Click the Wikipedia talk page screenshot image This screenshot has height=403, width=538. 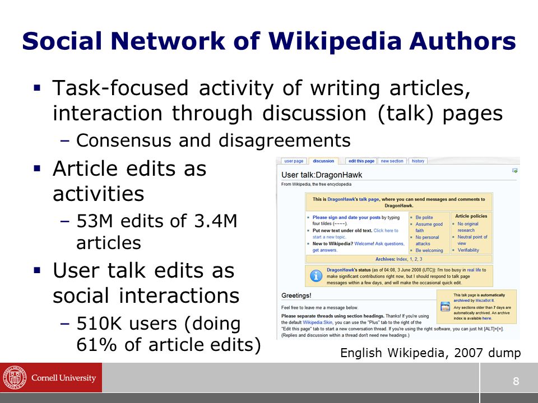coord(398,248)
